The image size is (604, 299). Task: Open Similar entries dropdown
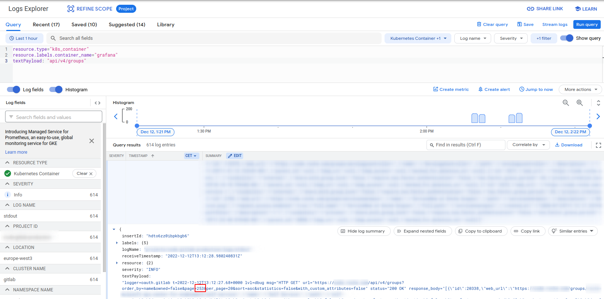(573, 231)
